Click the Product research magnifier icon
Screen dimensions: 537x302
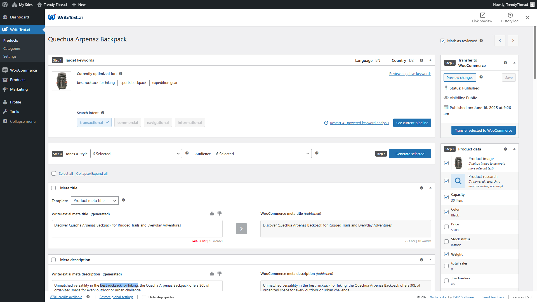(x=458, y=181)
